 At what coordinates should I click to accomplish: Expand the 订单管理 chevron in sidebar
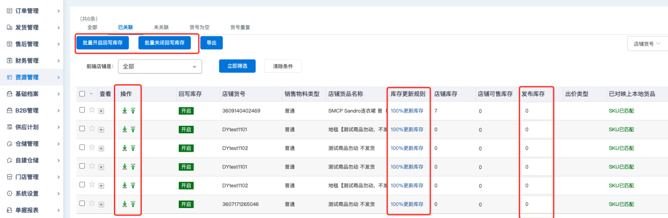pyautogui.click(x=58, y=10)
